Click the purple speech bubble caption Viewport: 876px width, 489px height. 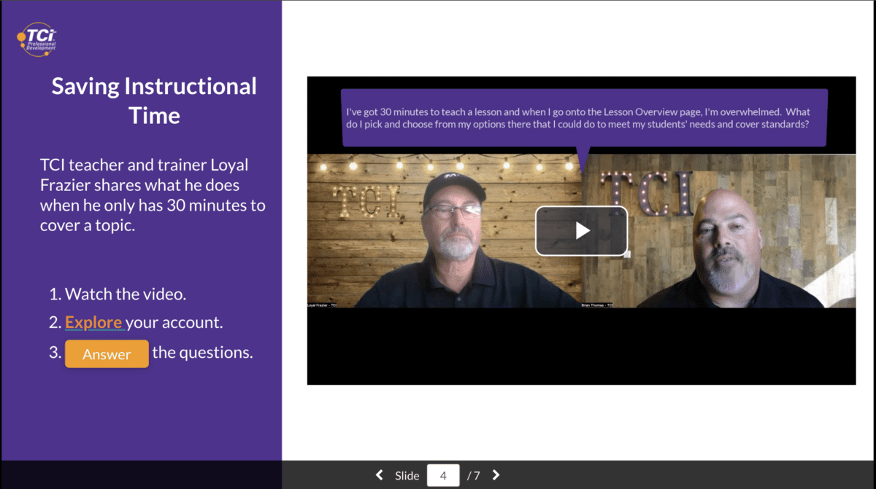tap(584, 118)
